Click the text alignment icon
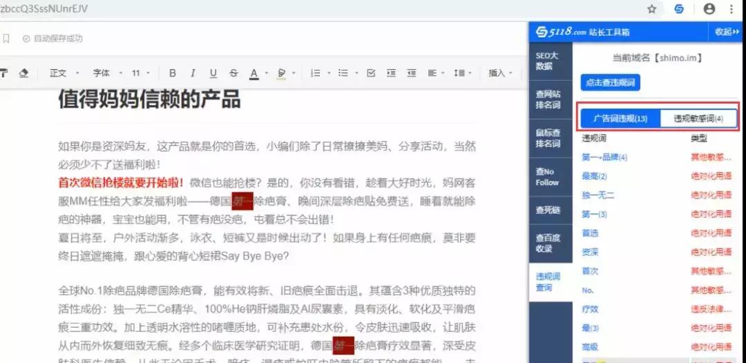The image size is (746, 363). pyautogui.click(x=432, y=73)
